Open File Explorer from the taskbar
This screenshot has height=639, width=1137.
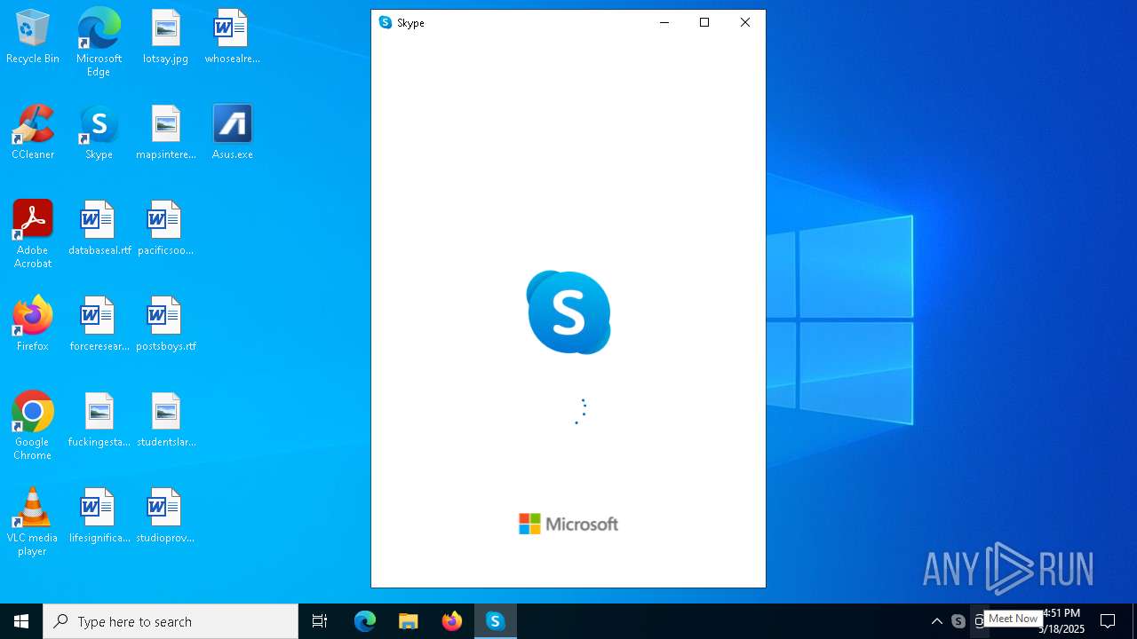[x=409, y=621]
